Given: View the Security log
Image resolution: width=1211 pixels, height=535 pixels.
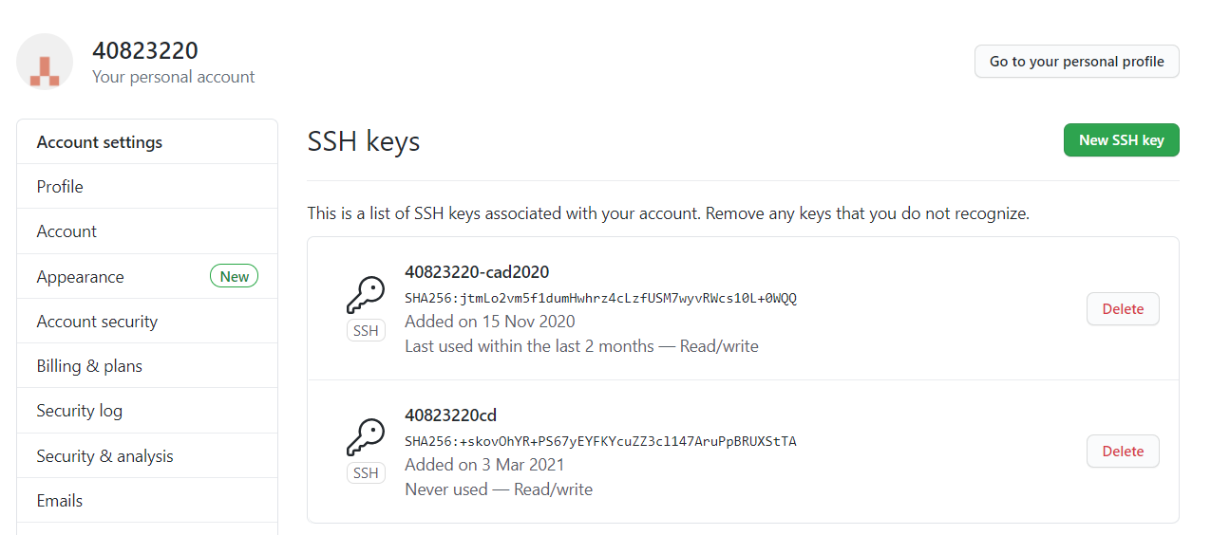Looking at the screenshot, I should coord(147,411).
